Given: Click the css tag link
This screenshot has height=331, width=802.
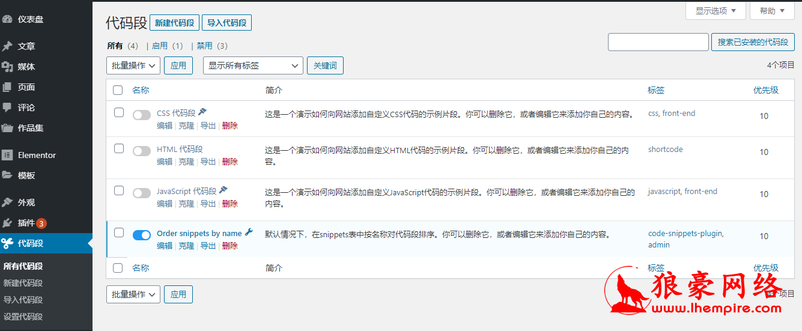Looking at the screenshot, I should [x=653, y=113].
